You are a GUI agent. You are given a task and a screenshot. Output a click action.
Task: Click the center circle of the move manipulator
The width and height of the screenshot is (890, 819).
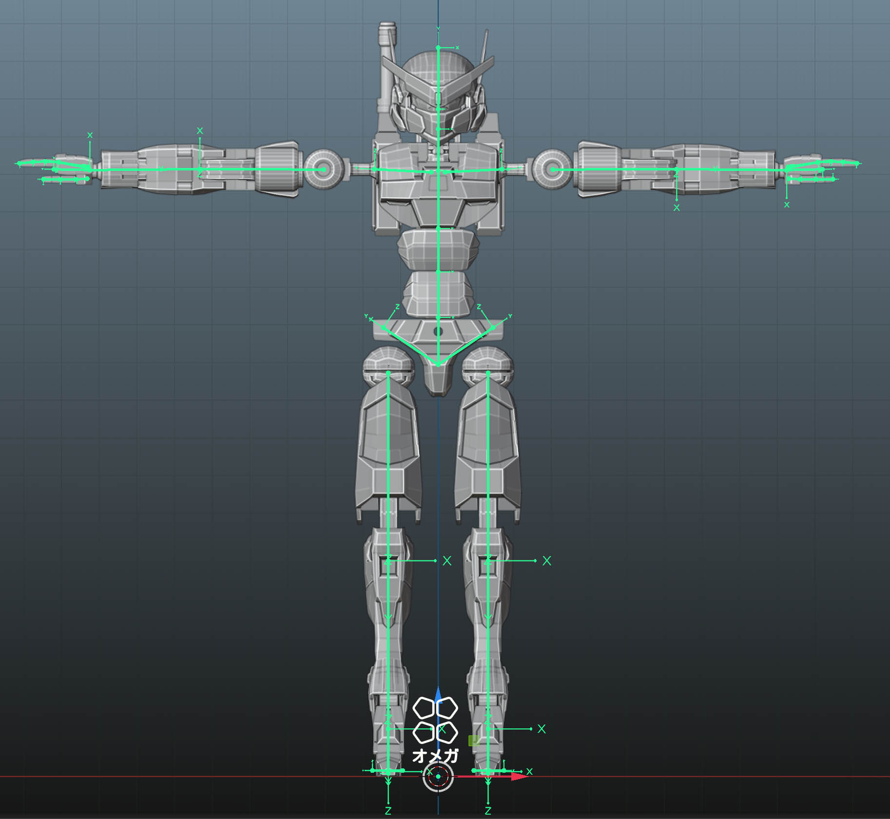pyautogui.click(x=438, y=777)
